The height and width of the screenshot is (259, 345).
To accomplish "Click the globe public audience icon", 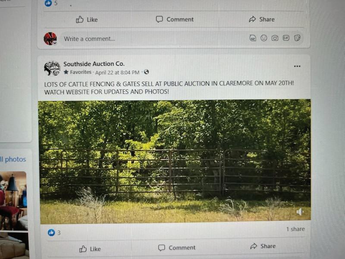I will (146, 72).
